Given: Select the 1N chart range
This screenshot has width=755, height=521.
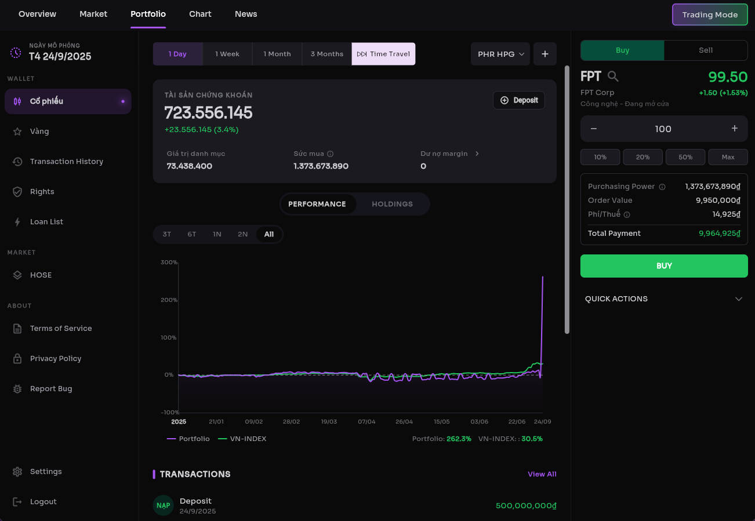Looking at the screenshot, I should [217, 234].
